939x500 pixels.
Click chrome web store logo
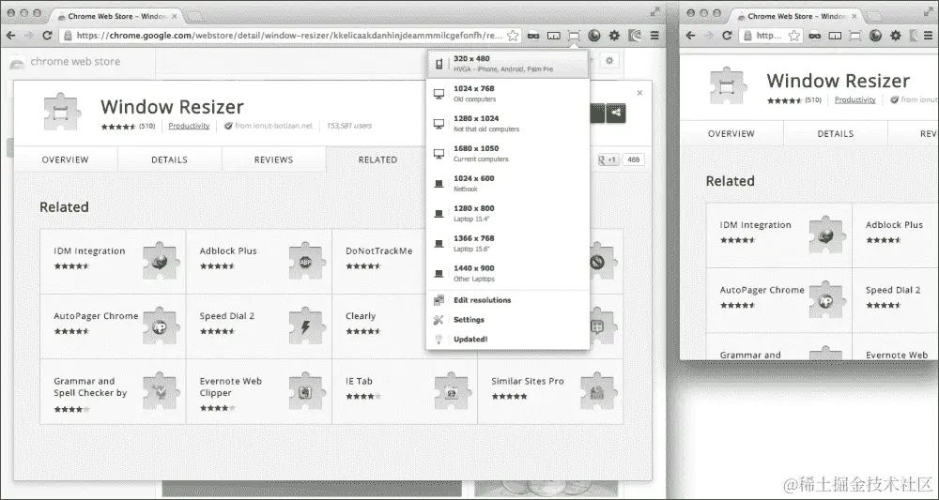[x=65, y=61]
